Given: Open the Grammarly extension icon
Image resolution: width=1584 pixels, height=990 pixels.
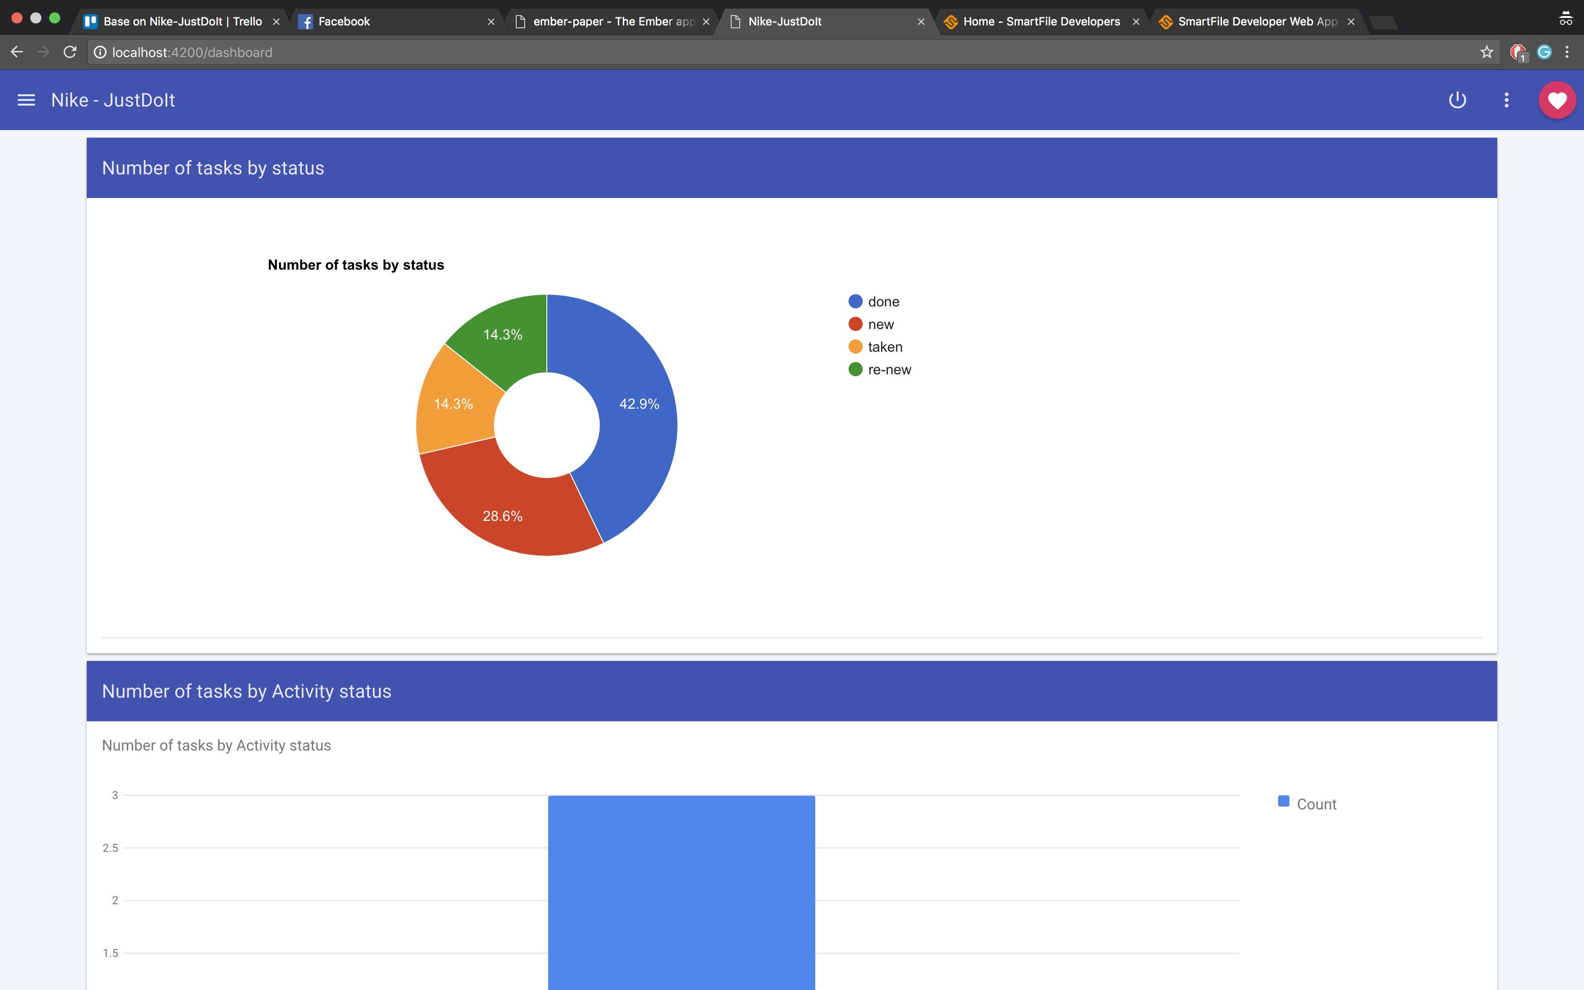Looking at the screenshot, I should [1543, 52].
